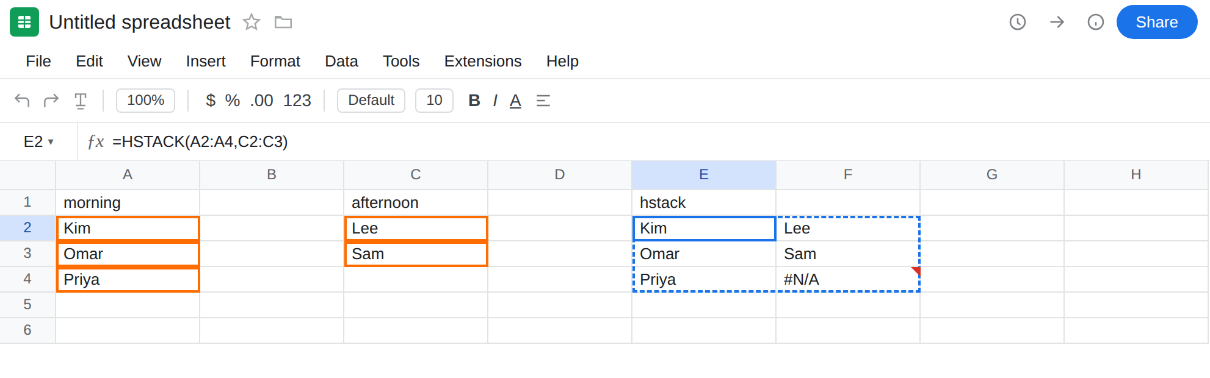
Task: Undo the last action
Action: coord(22,100)
